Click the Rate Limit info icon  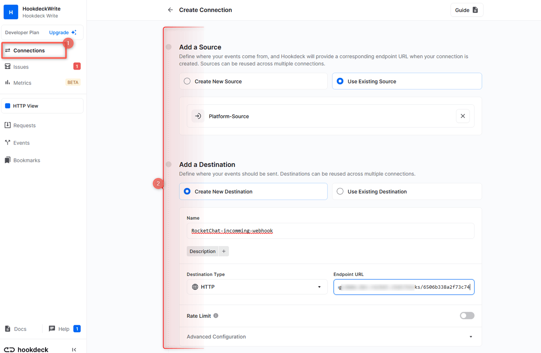(x=216, y=315)
